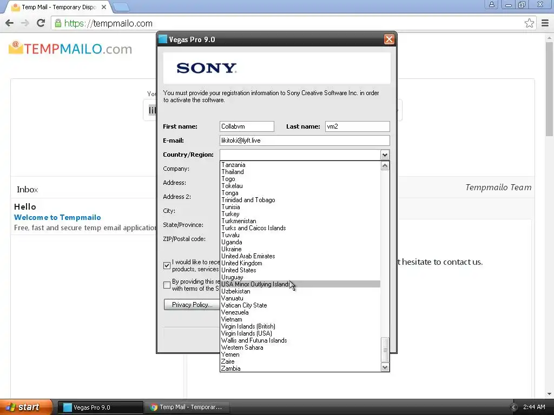Viewport: 554px width, 415px height.
Task: Choose Tunisia in the country list
Action: point(300,207)
